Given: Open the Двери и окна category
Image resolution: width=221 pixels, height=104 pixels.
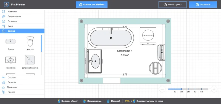Looking at the screenshot, I should 22,17.
